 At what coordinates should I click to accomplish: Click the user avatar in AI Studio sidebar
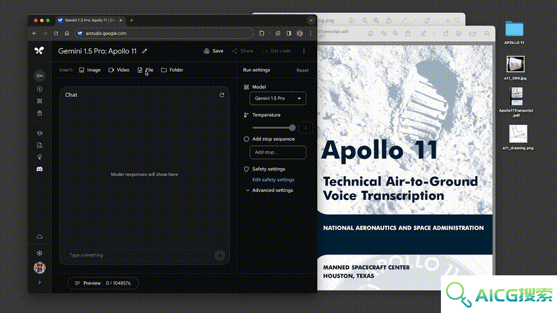[39, 268]
